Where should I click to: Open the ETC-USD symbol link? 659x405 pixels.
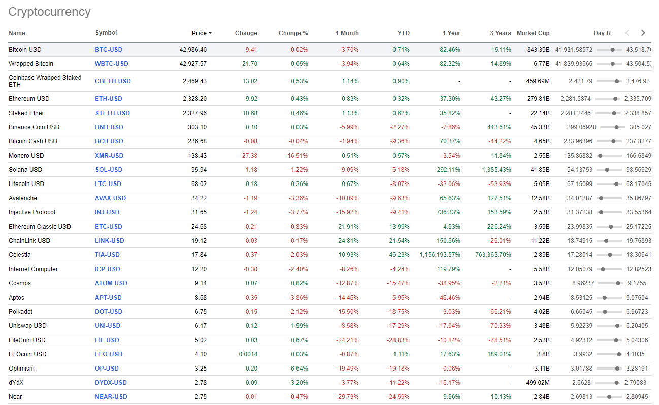[109, 227]
